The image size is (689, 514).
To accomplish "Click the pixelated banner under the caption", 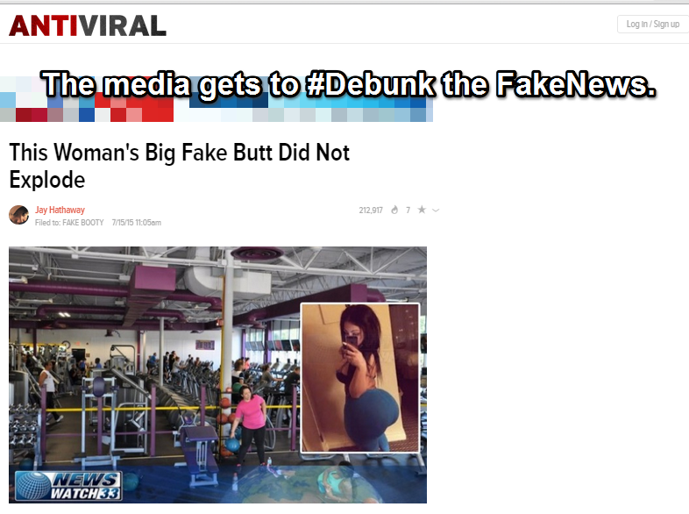I will [x=217, y=99].
